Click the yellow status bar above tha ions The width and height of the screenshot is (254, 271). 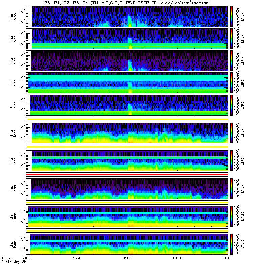128,119
